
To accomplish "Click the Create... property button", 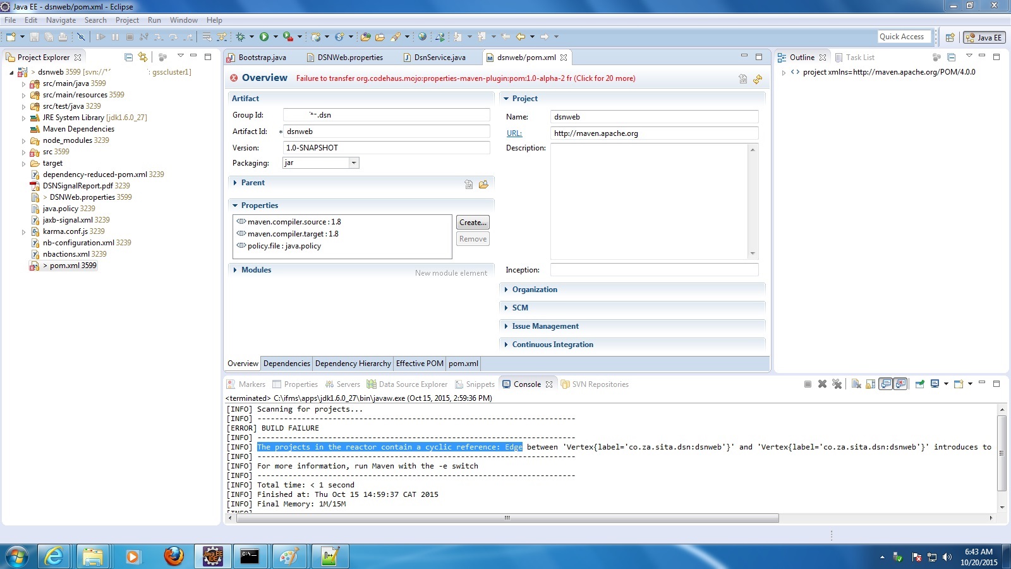I will click(x=473, y=223).
